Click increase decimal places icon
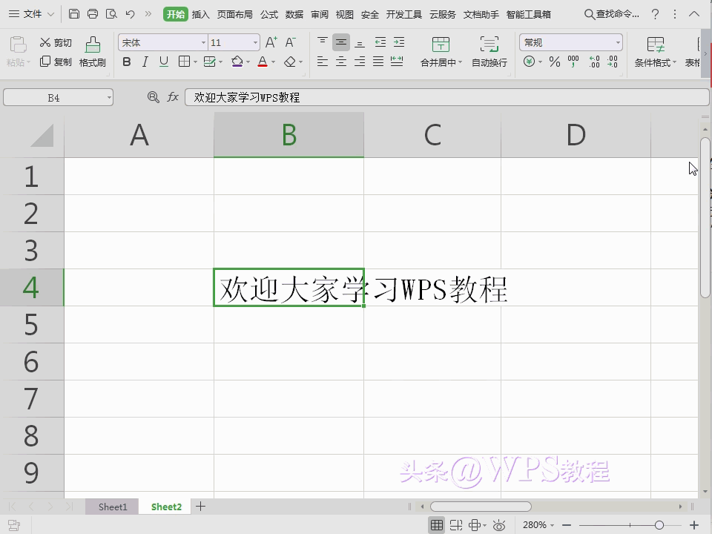 pyautogui.click(x=594, y=62)
